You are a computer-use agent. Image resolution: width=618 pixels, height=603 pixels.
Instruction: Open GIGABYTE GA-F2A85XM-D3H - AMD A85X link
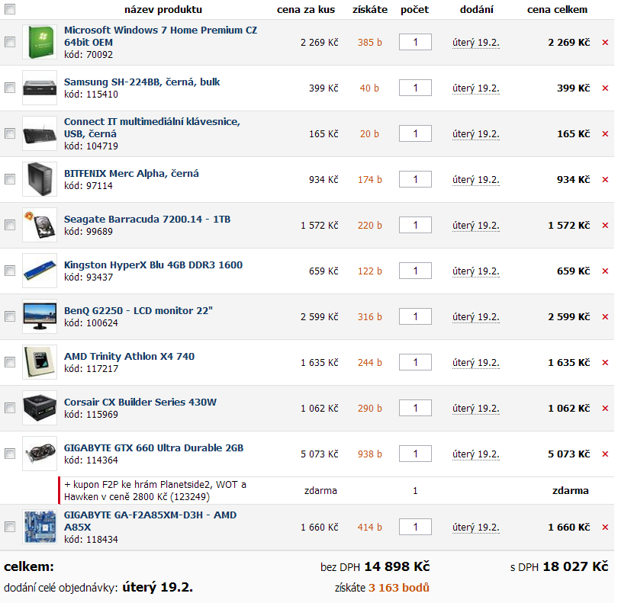coord(150,521)
